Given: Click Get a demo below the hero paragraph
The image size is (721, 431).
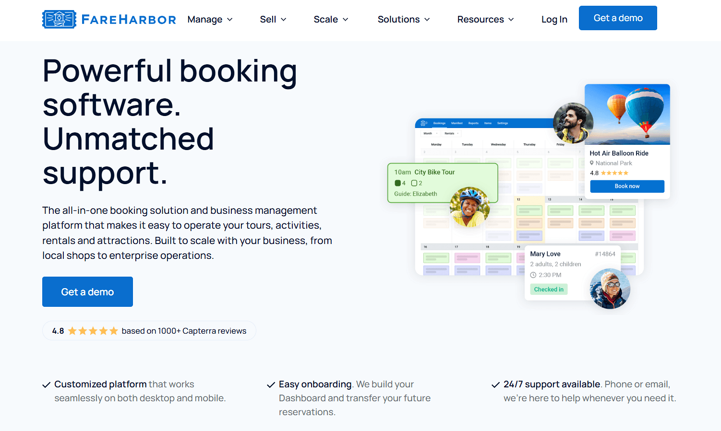Looking at the screenshot, I should (87, 291).
